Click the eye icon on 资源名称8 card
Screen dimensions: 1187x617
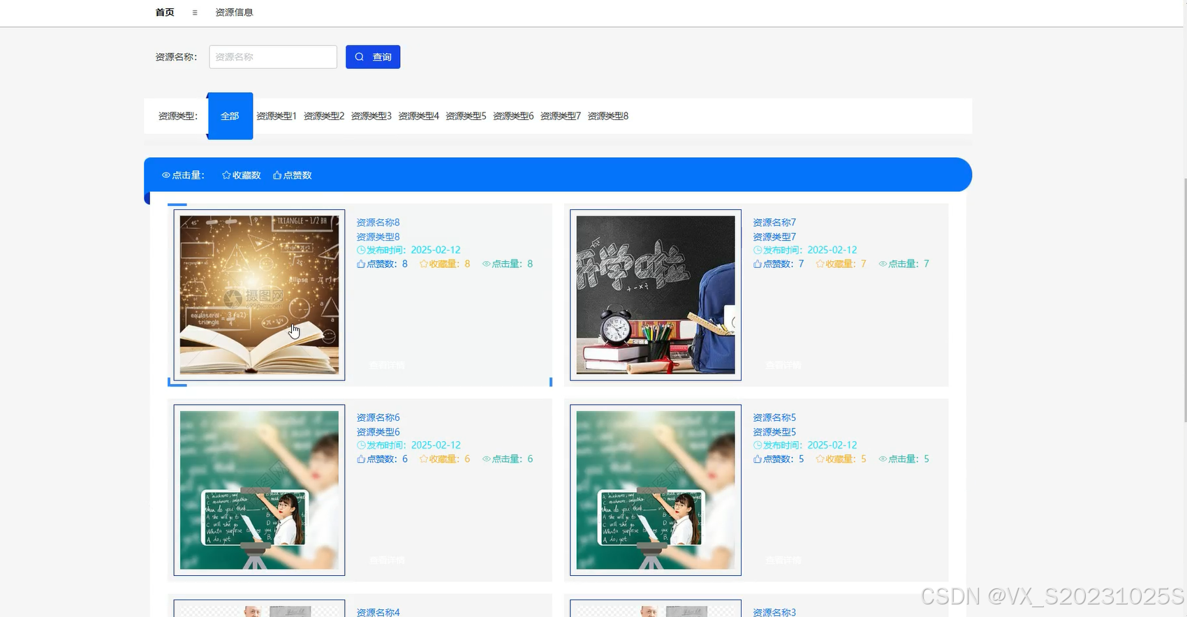click(x=487, y=264)
